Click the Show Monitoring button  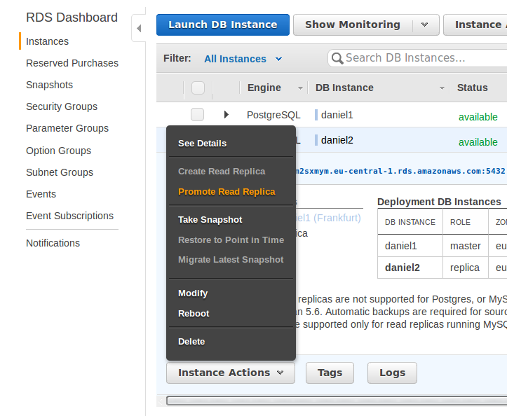point(353,25)
